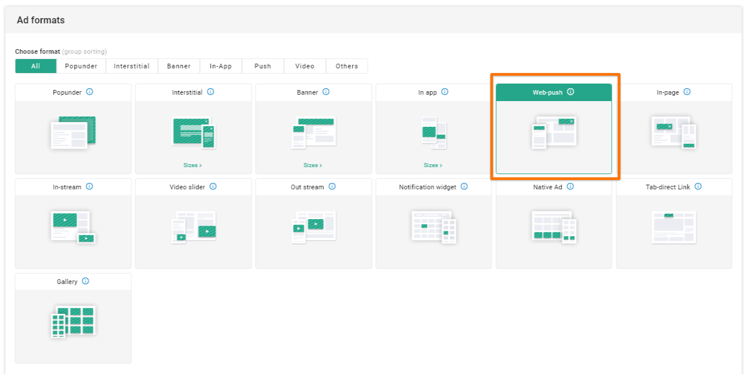The width and height of the screenshot is (746, 374).
Task: Switch to the Popunder filter tab
Action: (81, 66)
